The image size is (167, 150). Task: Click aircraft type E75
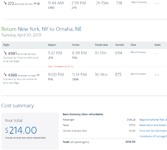click(118, 75)
